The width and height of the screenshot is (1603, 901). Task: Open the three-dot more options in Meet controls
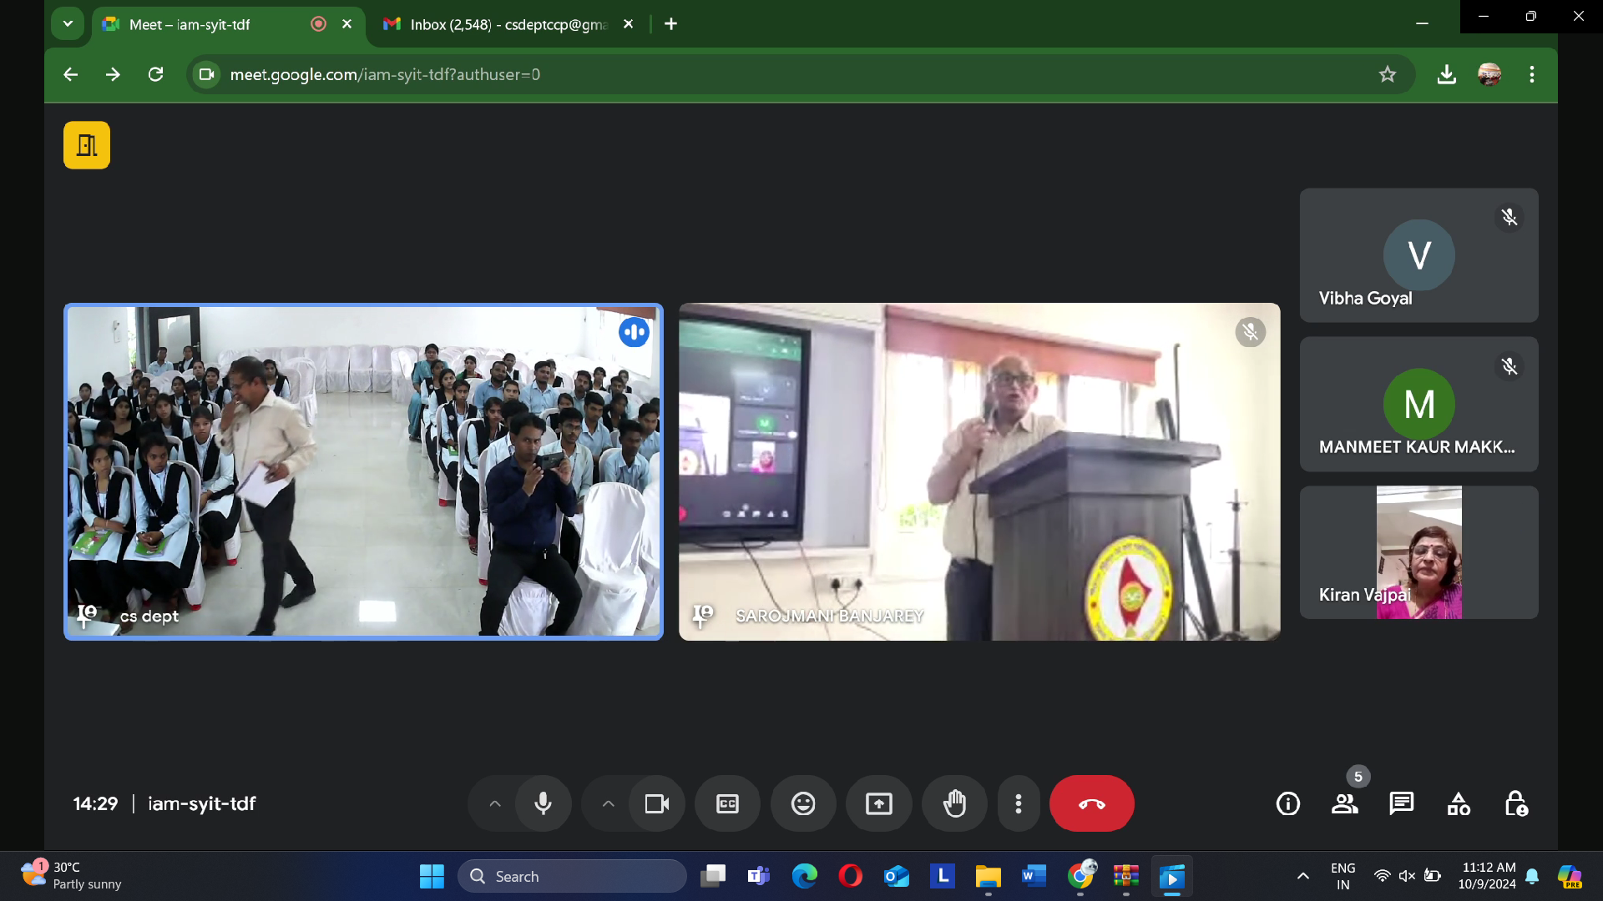1019,803
